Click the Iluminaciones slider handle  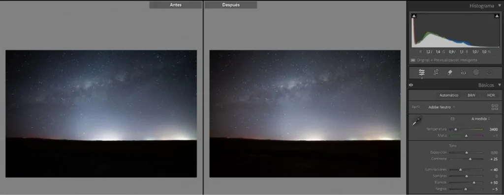tap(460, 169)
